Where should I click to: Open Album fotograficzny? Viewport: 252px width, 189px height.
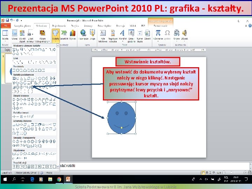click(x=42, y=36)
